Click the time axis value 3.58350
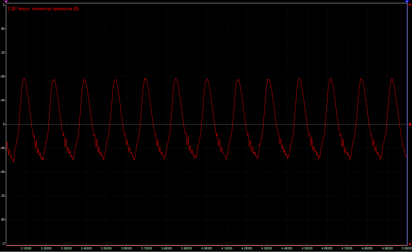 106,248
